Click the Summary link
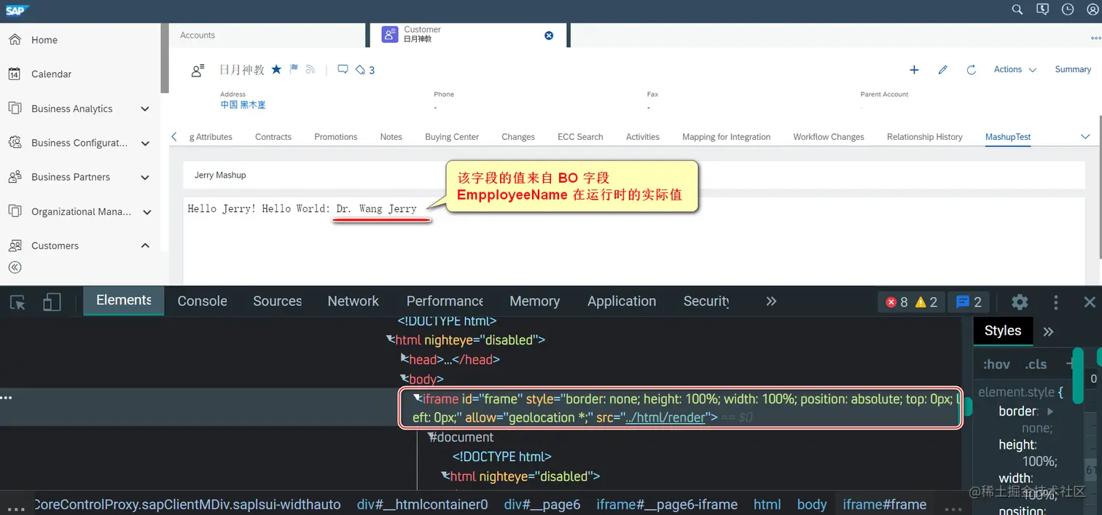 1073,69
